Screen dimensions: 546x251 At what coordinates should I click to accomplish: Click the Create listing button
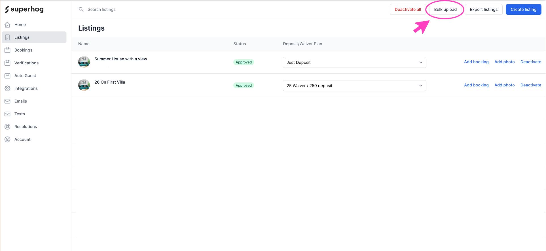(x=524, y=9)
